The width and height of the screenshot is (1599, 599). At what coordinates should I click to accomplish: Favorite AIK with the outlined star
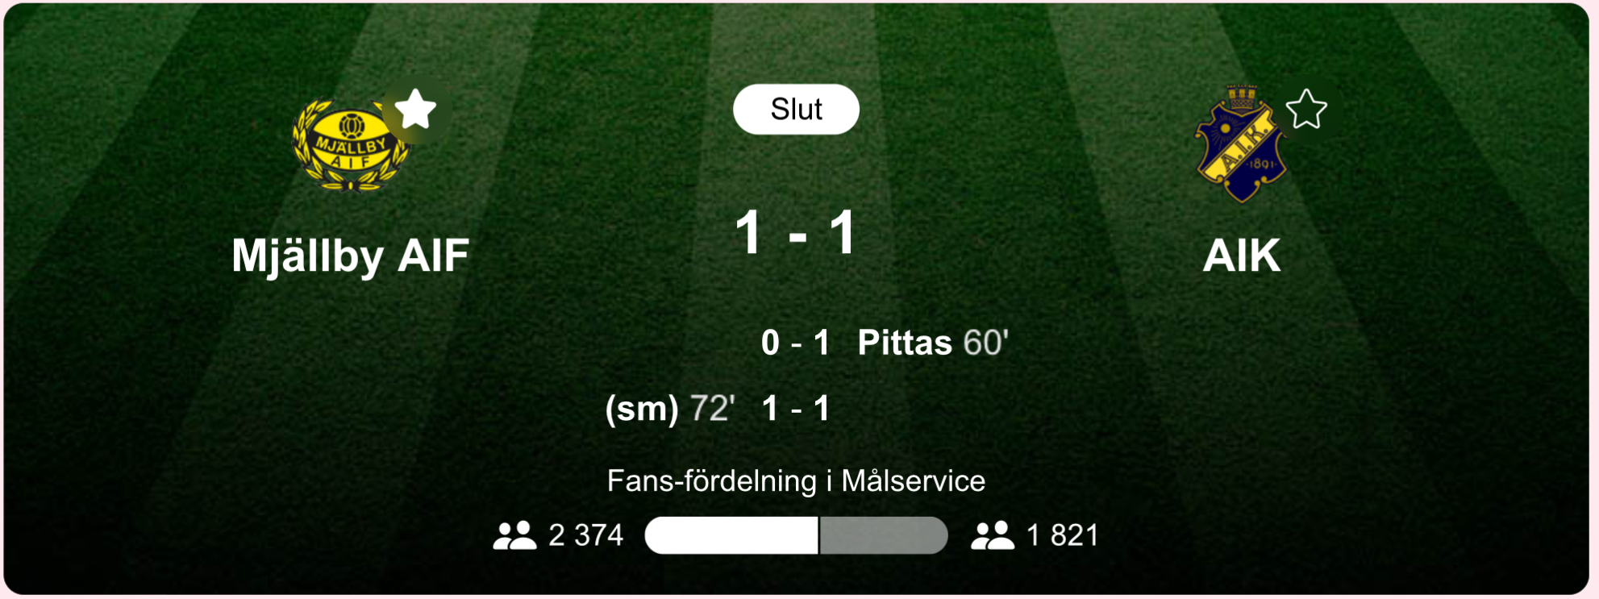(1306, 110)
